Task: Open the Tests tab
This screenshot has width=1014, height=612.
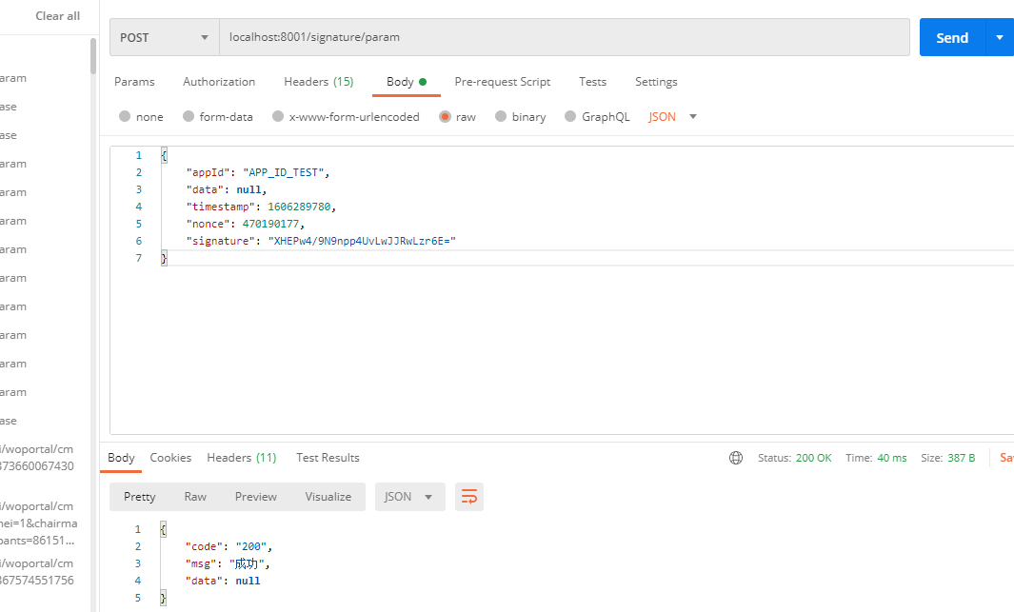Action: click(592, 82)
